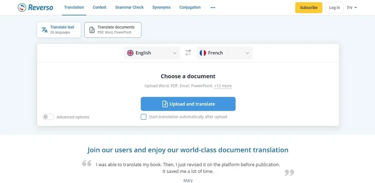Click the Advanced options label
The height and width of the screenshot is (183, 375).
click(x=73, y=117)
